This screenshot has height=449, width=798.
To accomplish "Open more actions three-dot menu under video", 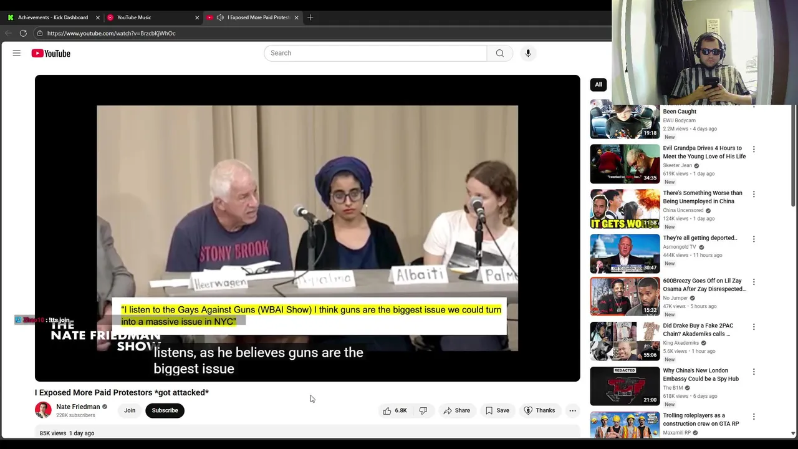I will [572, 410].
